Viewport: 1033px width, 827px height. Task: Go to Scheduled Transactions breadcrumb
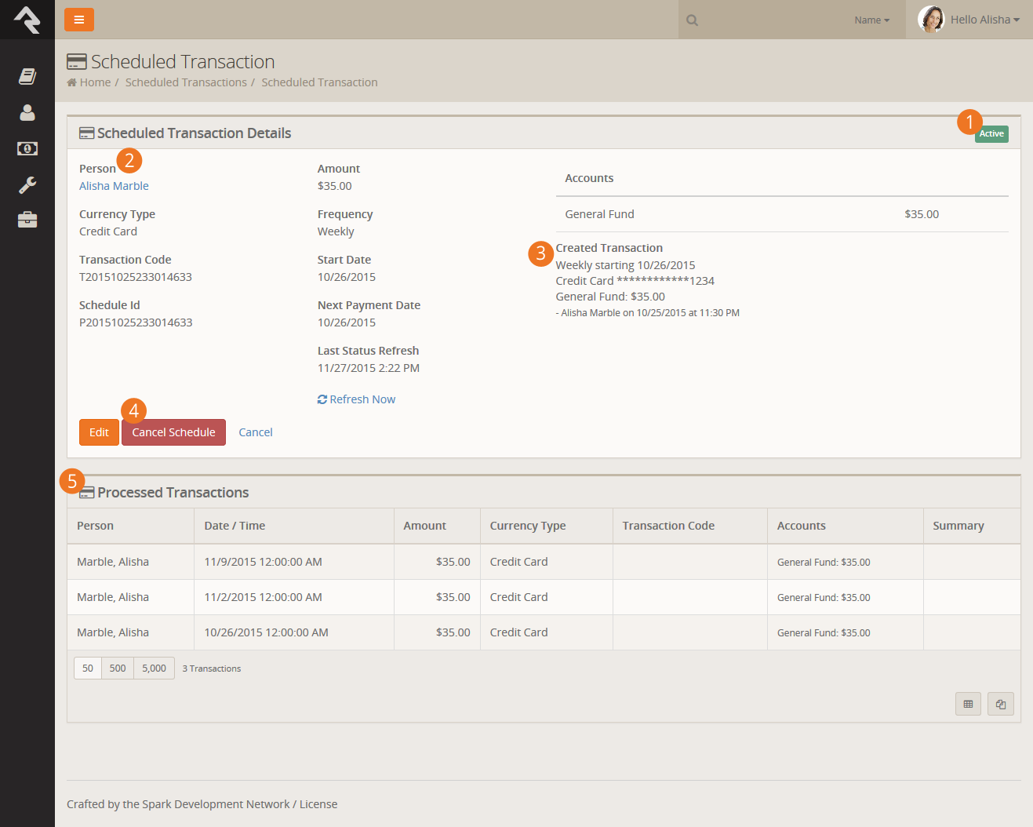point(186,82)
